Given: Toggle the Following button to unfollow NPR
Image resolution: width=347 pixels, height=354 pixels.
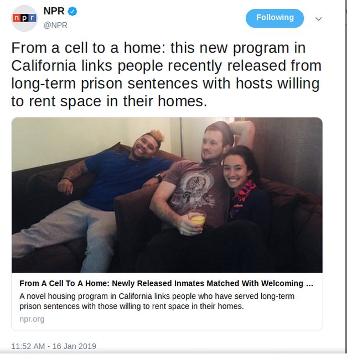Looking at the screenshot, I should (275, 18).
